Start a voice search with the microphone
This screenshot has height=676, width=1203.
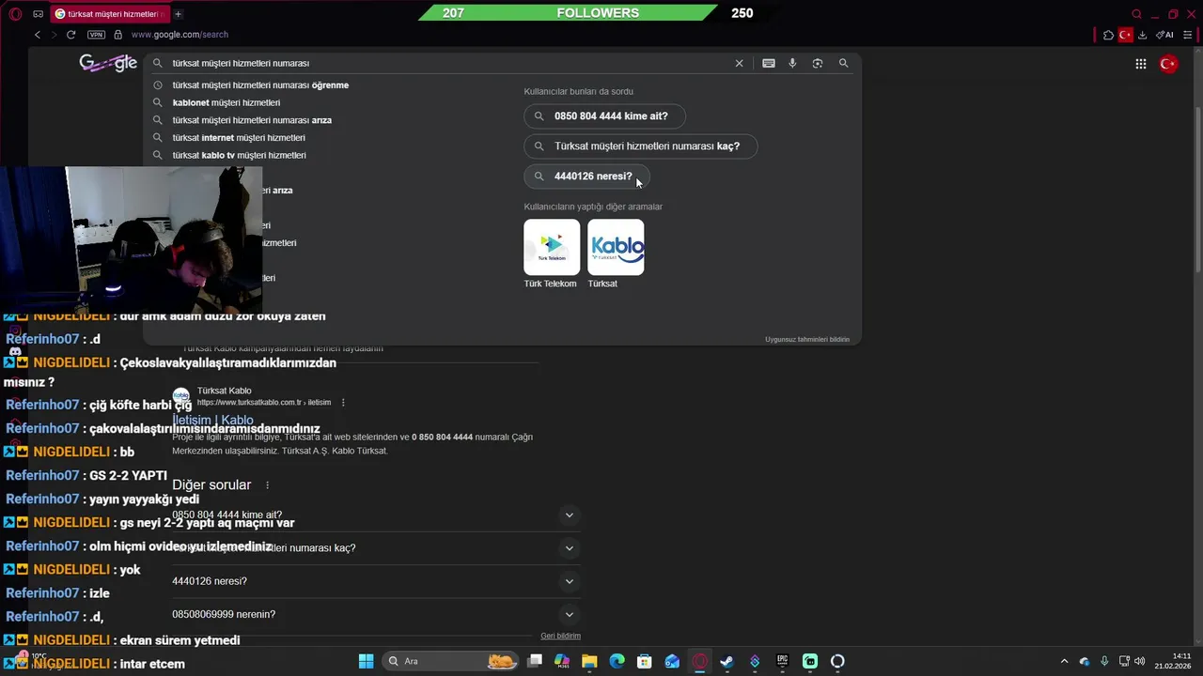tap(792, 63)
